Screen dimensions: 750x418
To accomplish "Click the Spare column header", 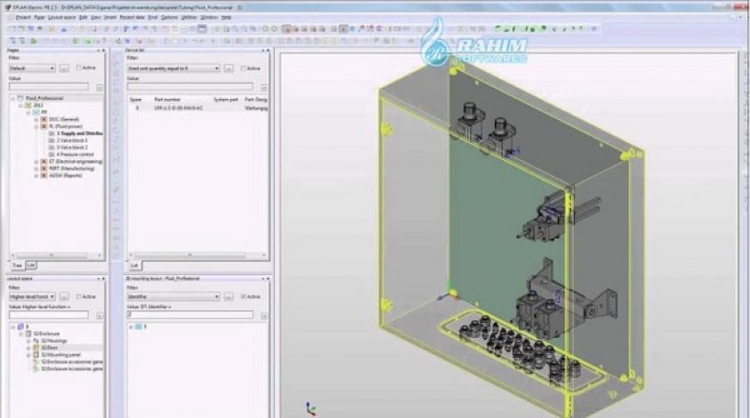I will pos(136,99).
